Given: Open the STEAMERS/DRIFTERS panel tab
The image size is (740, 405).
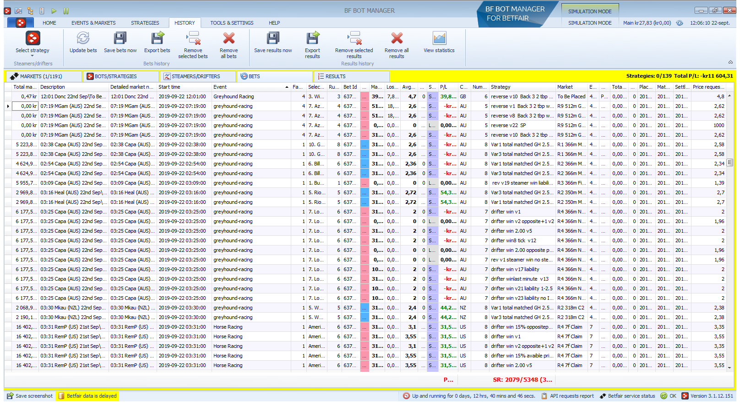Looking at the screenshot, I should tap(198, 76).
